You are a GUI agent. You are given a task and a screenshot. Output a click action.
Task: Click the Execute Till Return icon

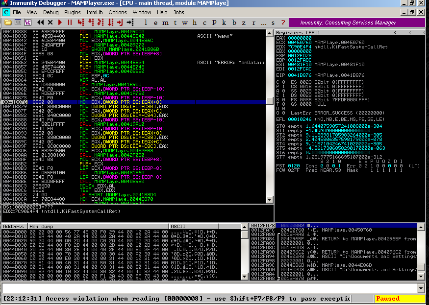click(120, 23)
